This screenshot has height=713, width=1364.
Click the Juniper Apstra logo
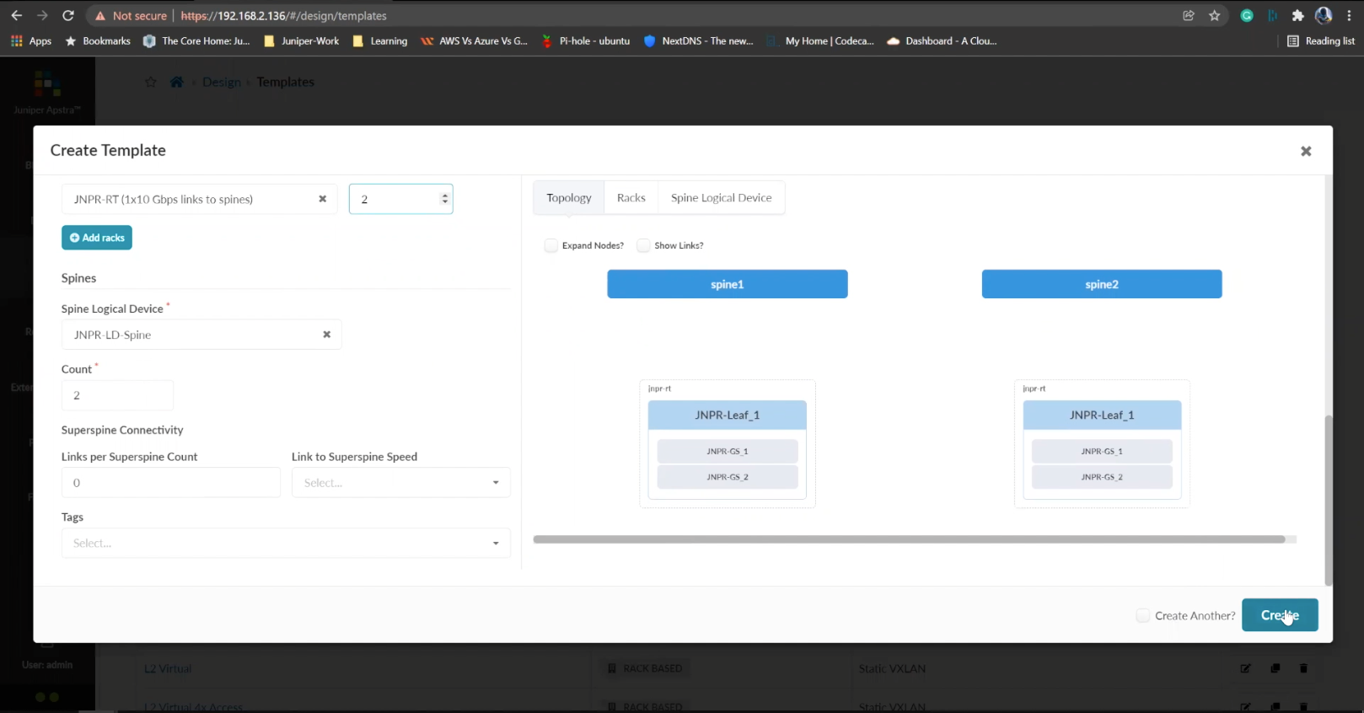point(47,92)
